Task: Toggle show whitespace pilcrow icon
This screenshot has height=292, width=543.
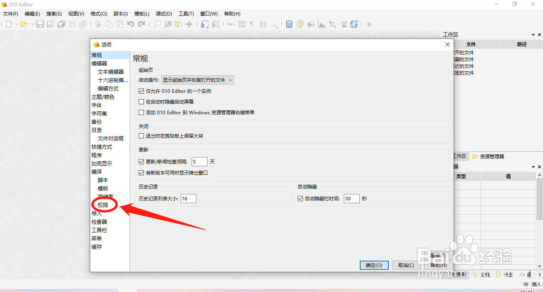Action: [252, 24]
